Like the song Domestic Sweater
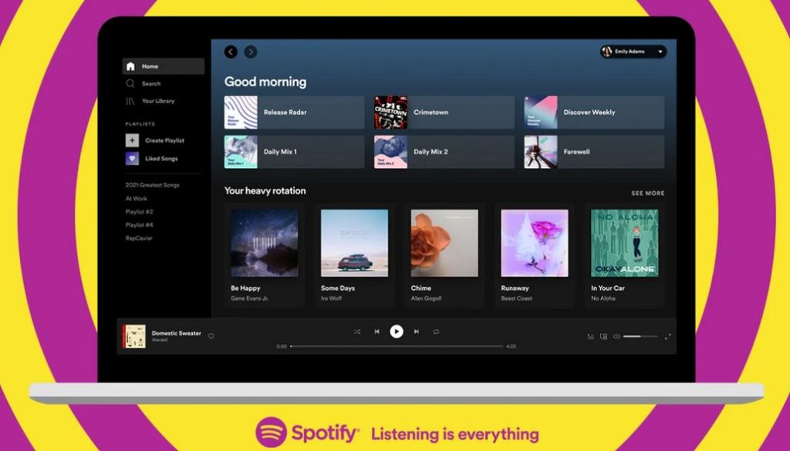 point(211,336)
